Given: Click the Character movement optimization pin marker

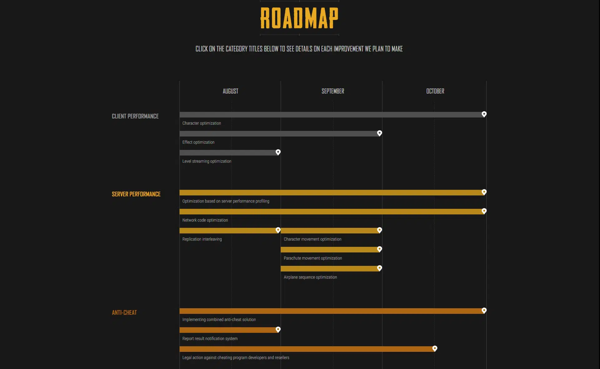Looking at the screenshot, I should click(x=379, y=230).
